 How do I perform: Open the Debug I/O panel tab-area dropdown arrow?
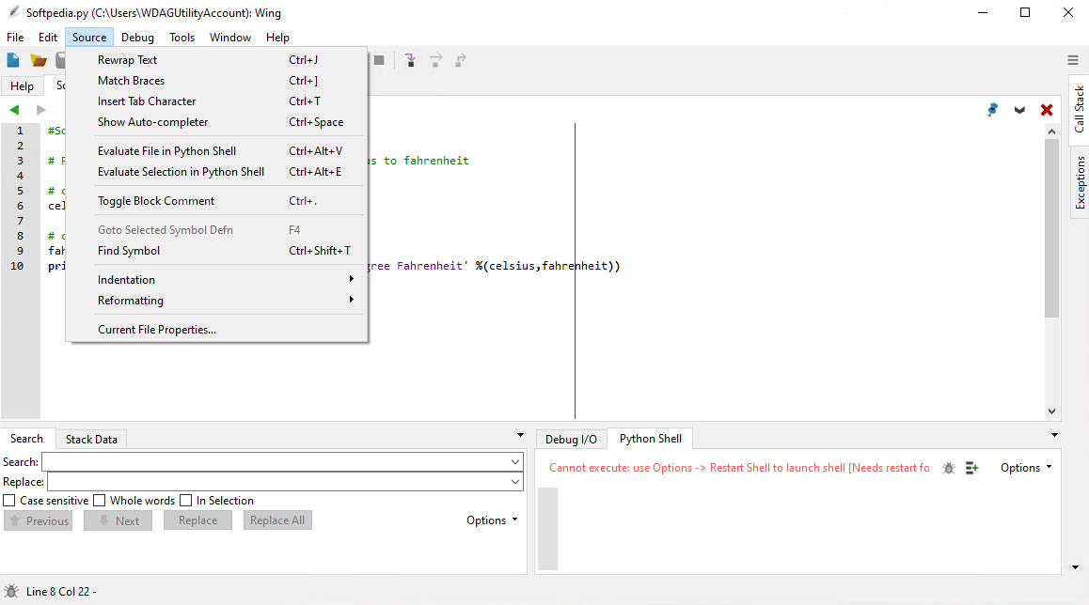[1054, 436]
